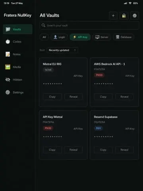
Task: Click the Media picture icon
Action: pos(8,67)
